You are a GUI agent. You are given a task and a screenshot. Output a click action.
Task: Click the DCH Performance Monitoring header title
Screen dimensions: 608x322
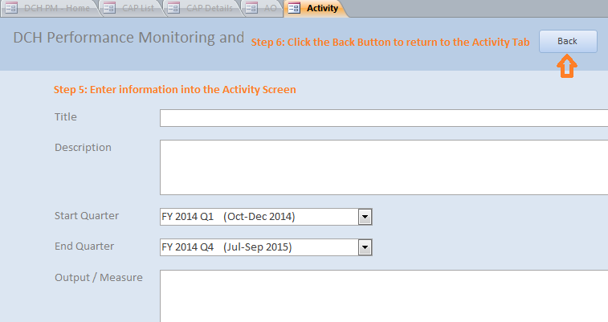coord(129,38)
